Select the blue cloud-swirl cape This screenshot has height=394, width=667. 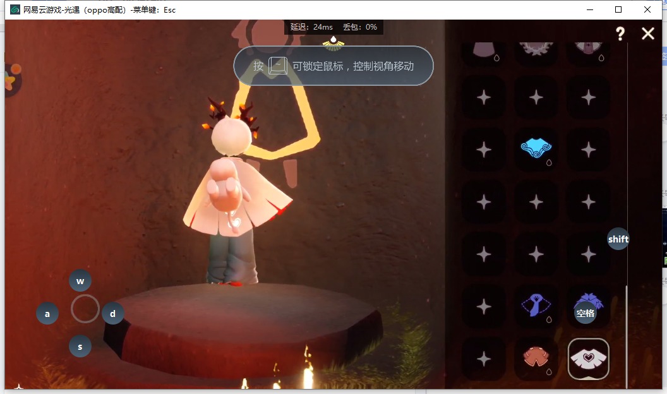536,149
